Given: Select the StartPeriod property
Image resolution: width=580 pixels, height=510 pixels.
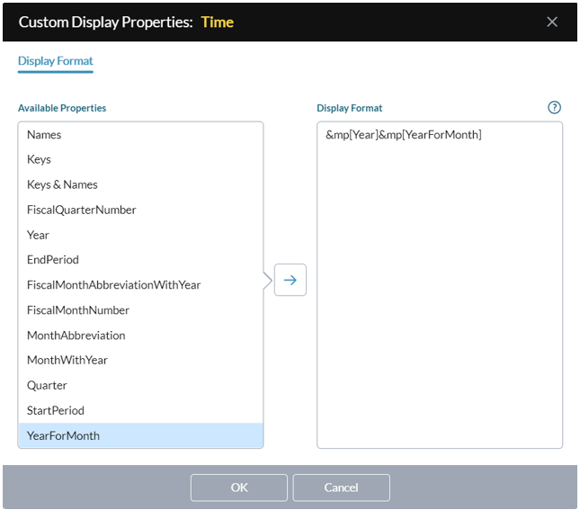Looking at the screenshot, I should click(140, 410).
